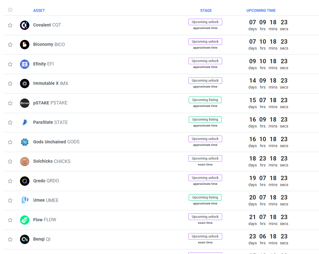The image size is (319, 254).
Task: Star the Gods Unchained row
Action: 10,142
